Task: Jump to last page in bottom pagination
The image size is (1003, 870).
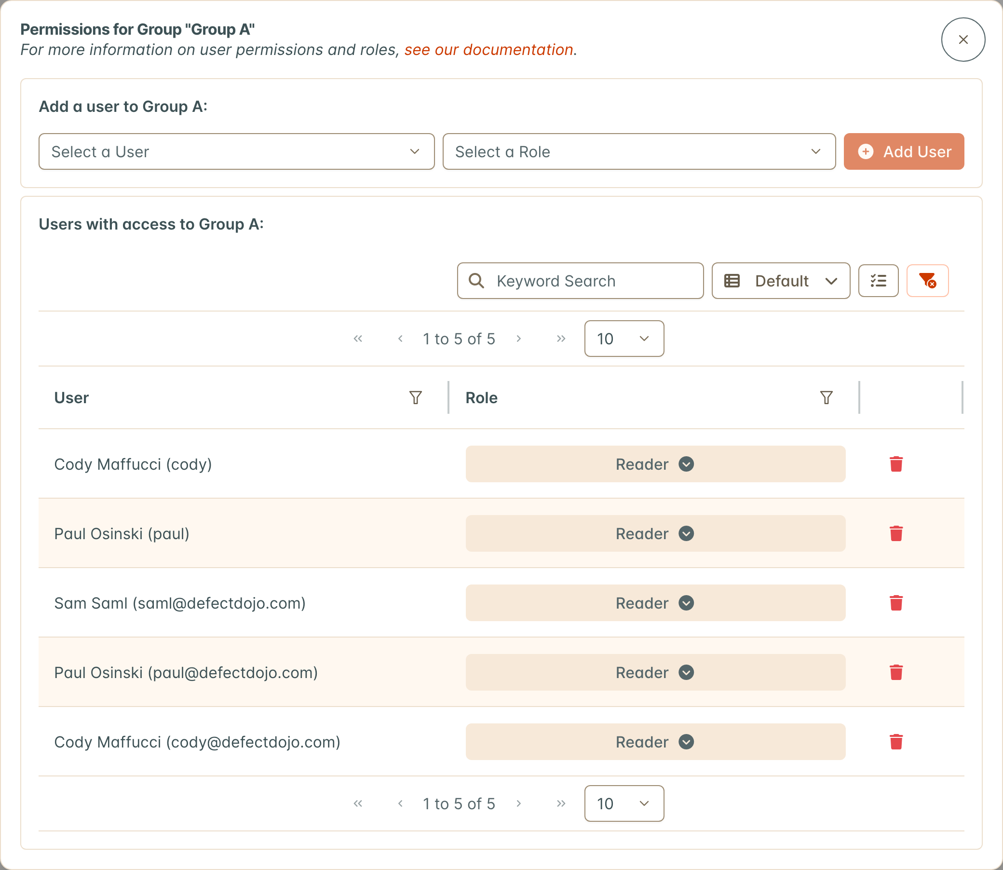Action: coord(561,803)
